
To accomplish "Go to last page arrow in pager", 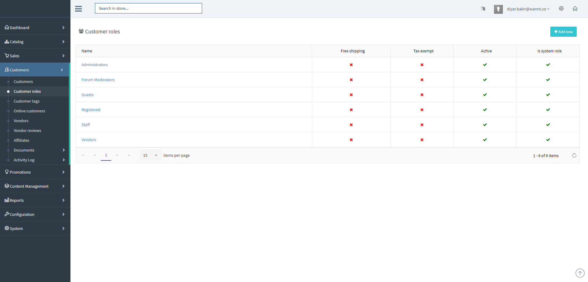I will (x=129, y=156).
